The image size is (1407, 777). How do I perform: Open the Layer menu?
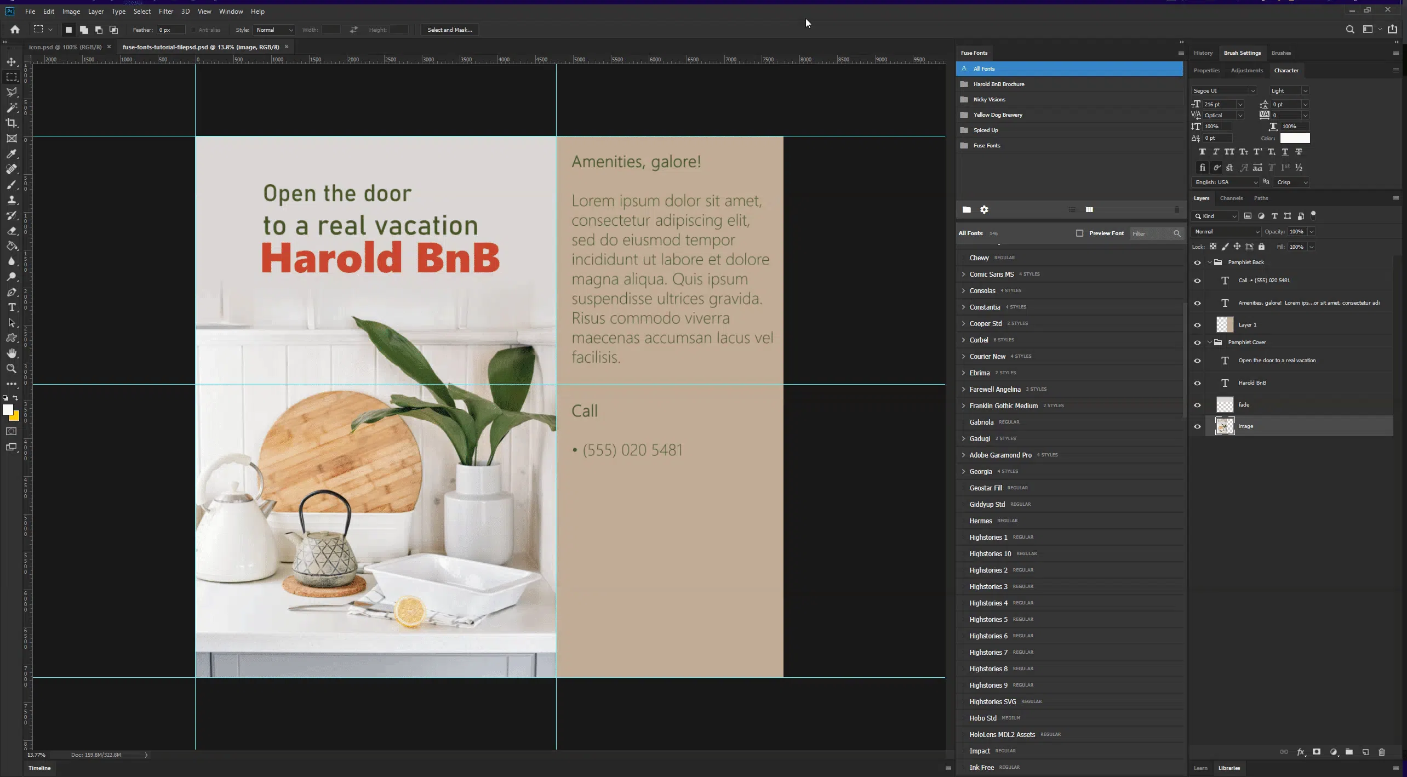(96, 12)
